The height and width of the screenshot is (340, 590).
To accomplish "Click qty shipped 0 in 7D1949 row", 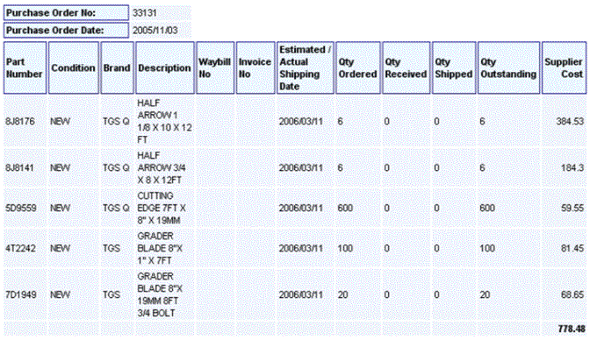I will [436, 294].
